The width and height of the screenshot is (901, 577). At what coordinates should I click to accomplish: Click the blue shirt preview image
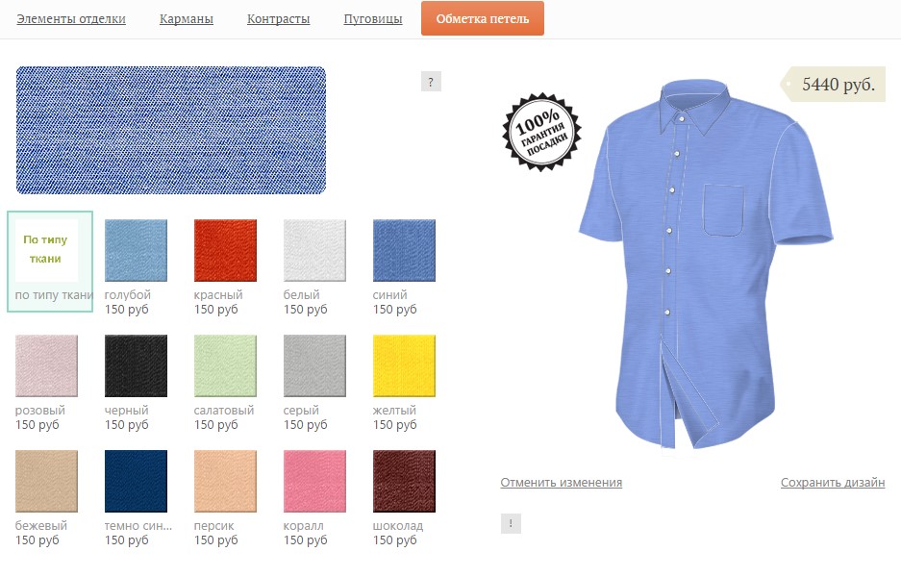click(706, 264)
